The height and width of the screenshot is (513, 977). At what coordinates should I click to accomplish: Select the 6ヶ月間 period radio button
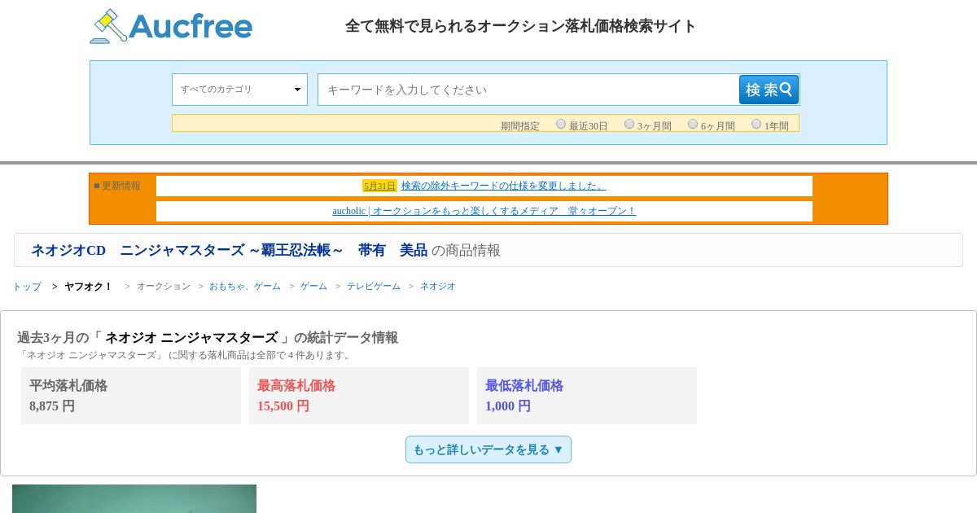(693, 125)
